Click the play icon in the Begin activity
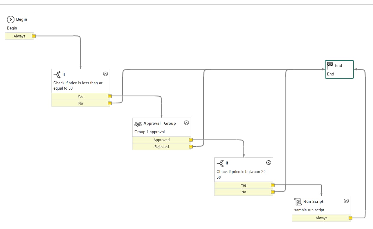The image size is (373, 229). 11,19
